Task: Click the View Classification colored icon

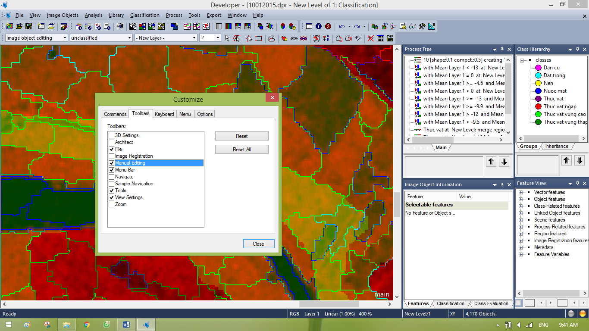Action: [142, 26]
